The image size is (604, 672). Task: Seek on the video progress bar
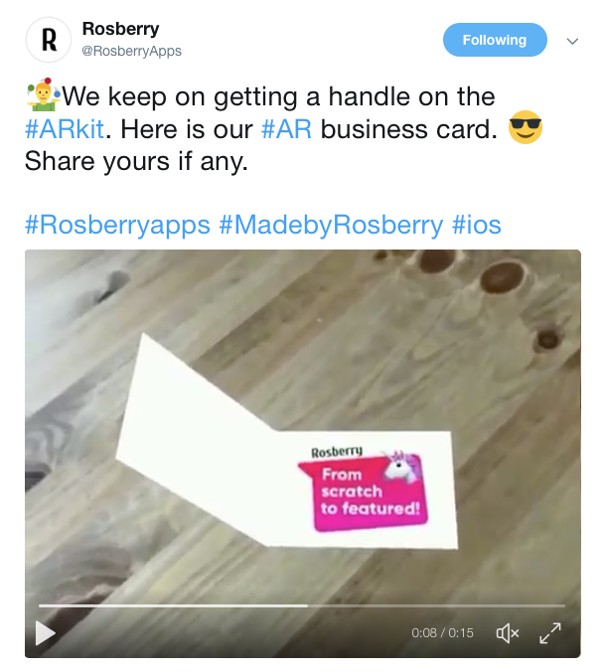[302, 605]
